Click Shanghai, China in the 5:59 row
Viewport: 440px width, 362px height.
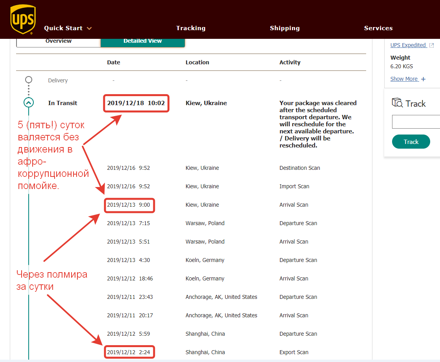point(205,334)
